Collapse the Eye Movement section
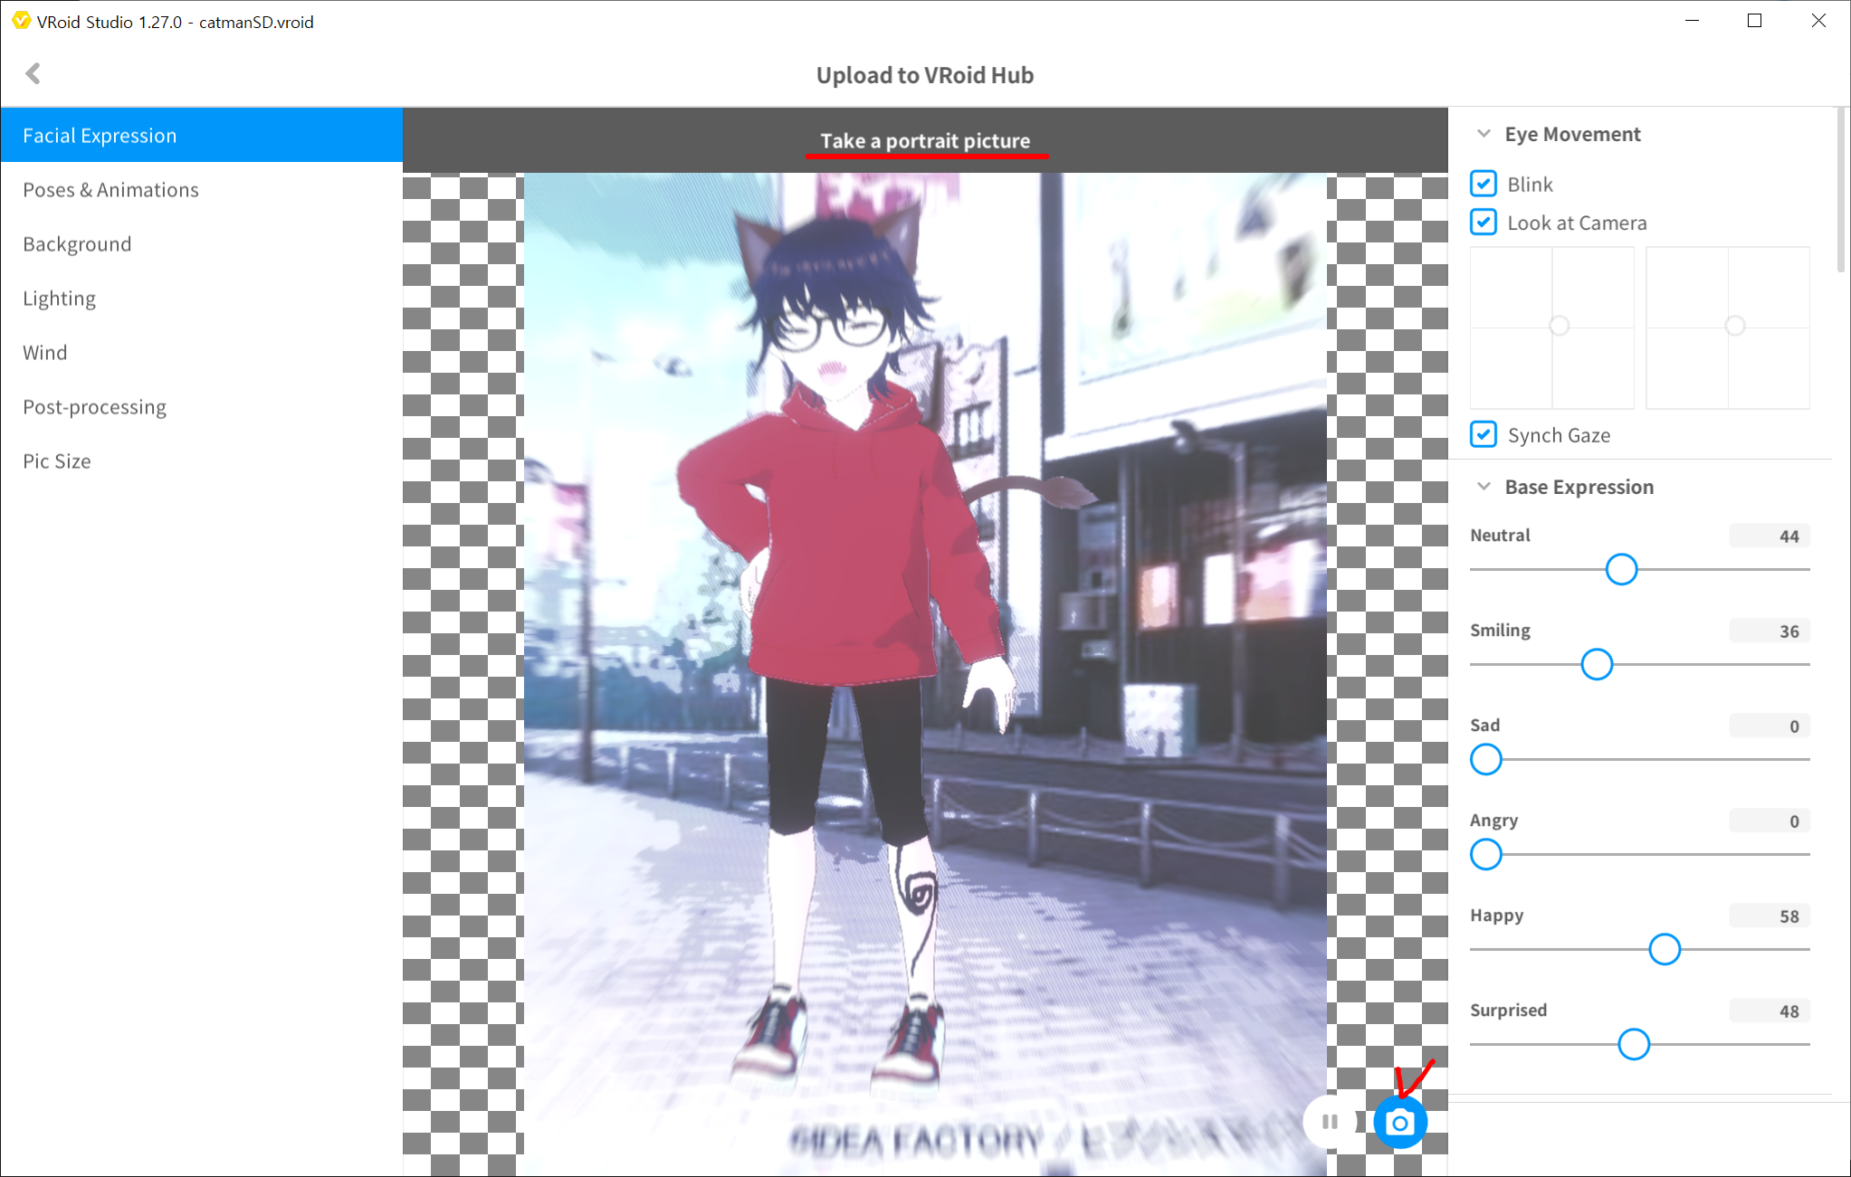The width and height of the screenshot is (1851, 1177). [x=1484, y=134]
